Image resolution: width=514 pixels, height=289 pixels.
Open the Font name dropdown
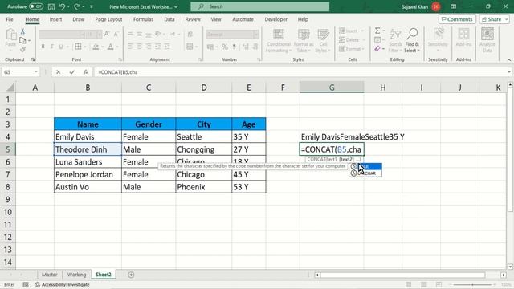(82, 34)
